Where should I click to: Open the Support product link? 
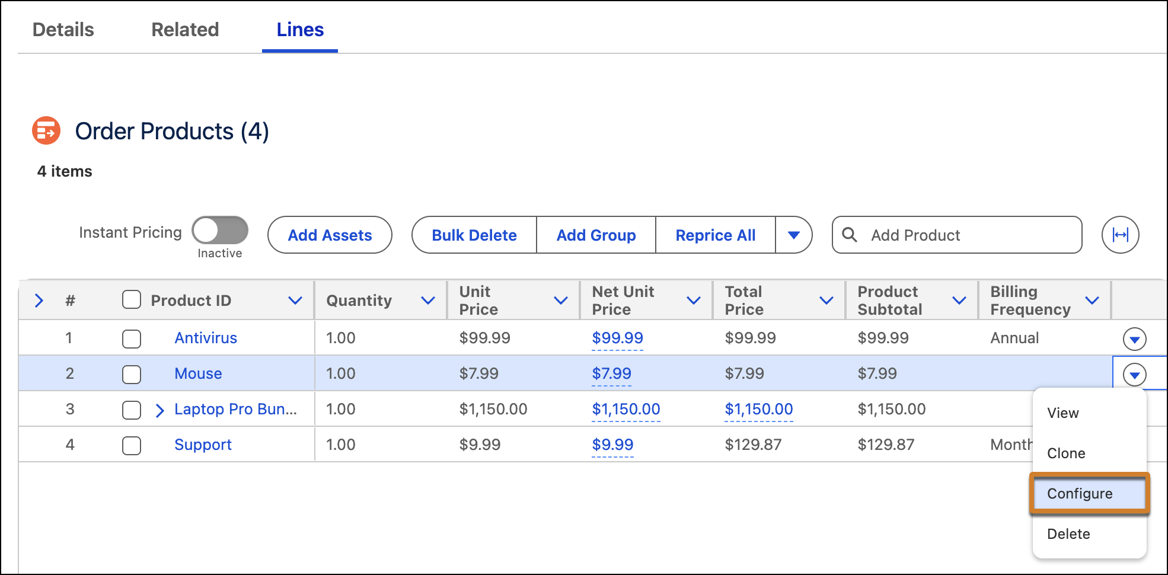[203, 445]
